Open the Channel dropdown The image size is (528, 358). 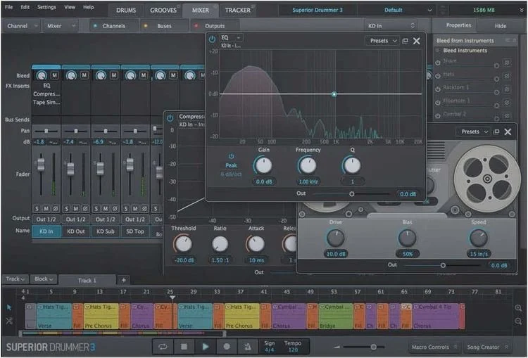tap(21, 25)
